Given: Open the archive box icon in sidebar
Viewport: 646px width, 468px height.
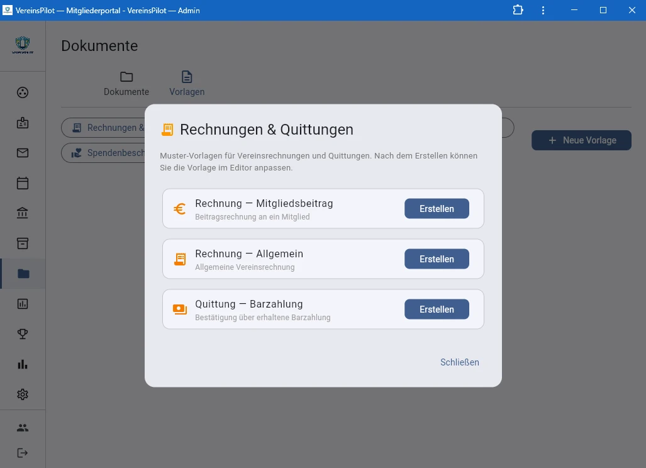Looking at the screenshot, I should click(23, 243).
